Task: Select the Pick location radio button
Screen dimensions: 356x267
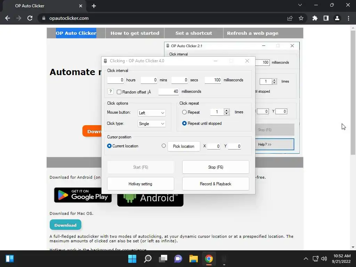Action: 164,146
